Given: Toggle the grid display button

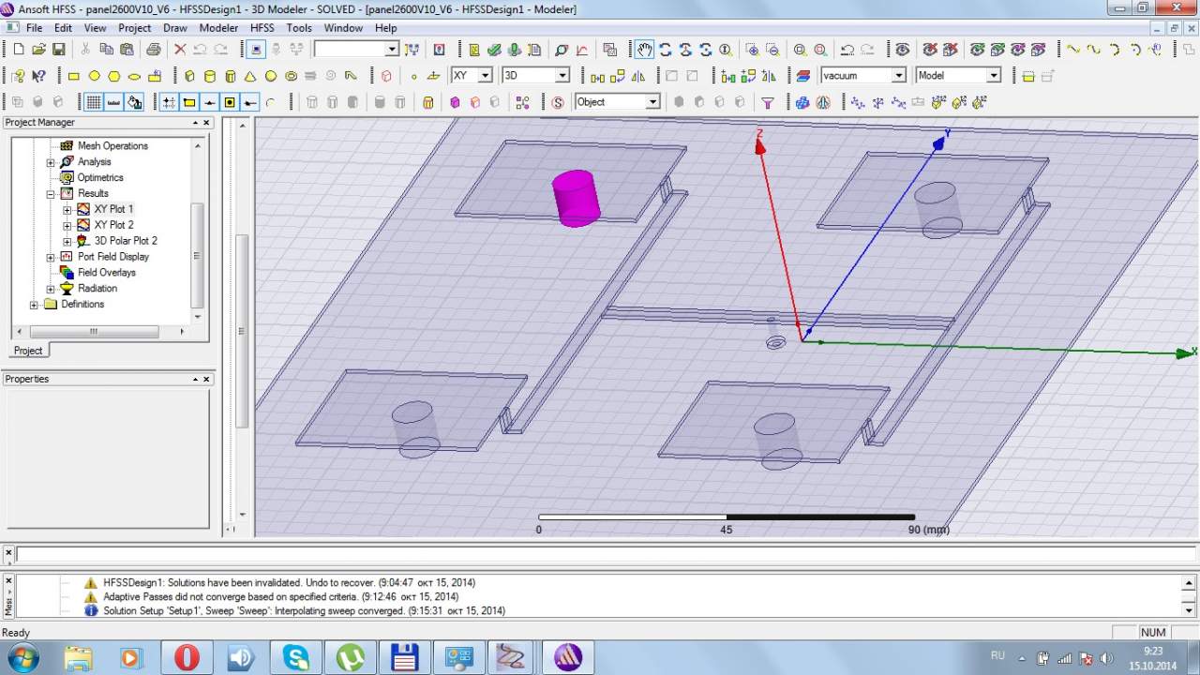Looking at the screenshot, I should click(94, 102).
